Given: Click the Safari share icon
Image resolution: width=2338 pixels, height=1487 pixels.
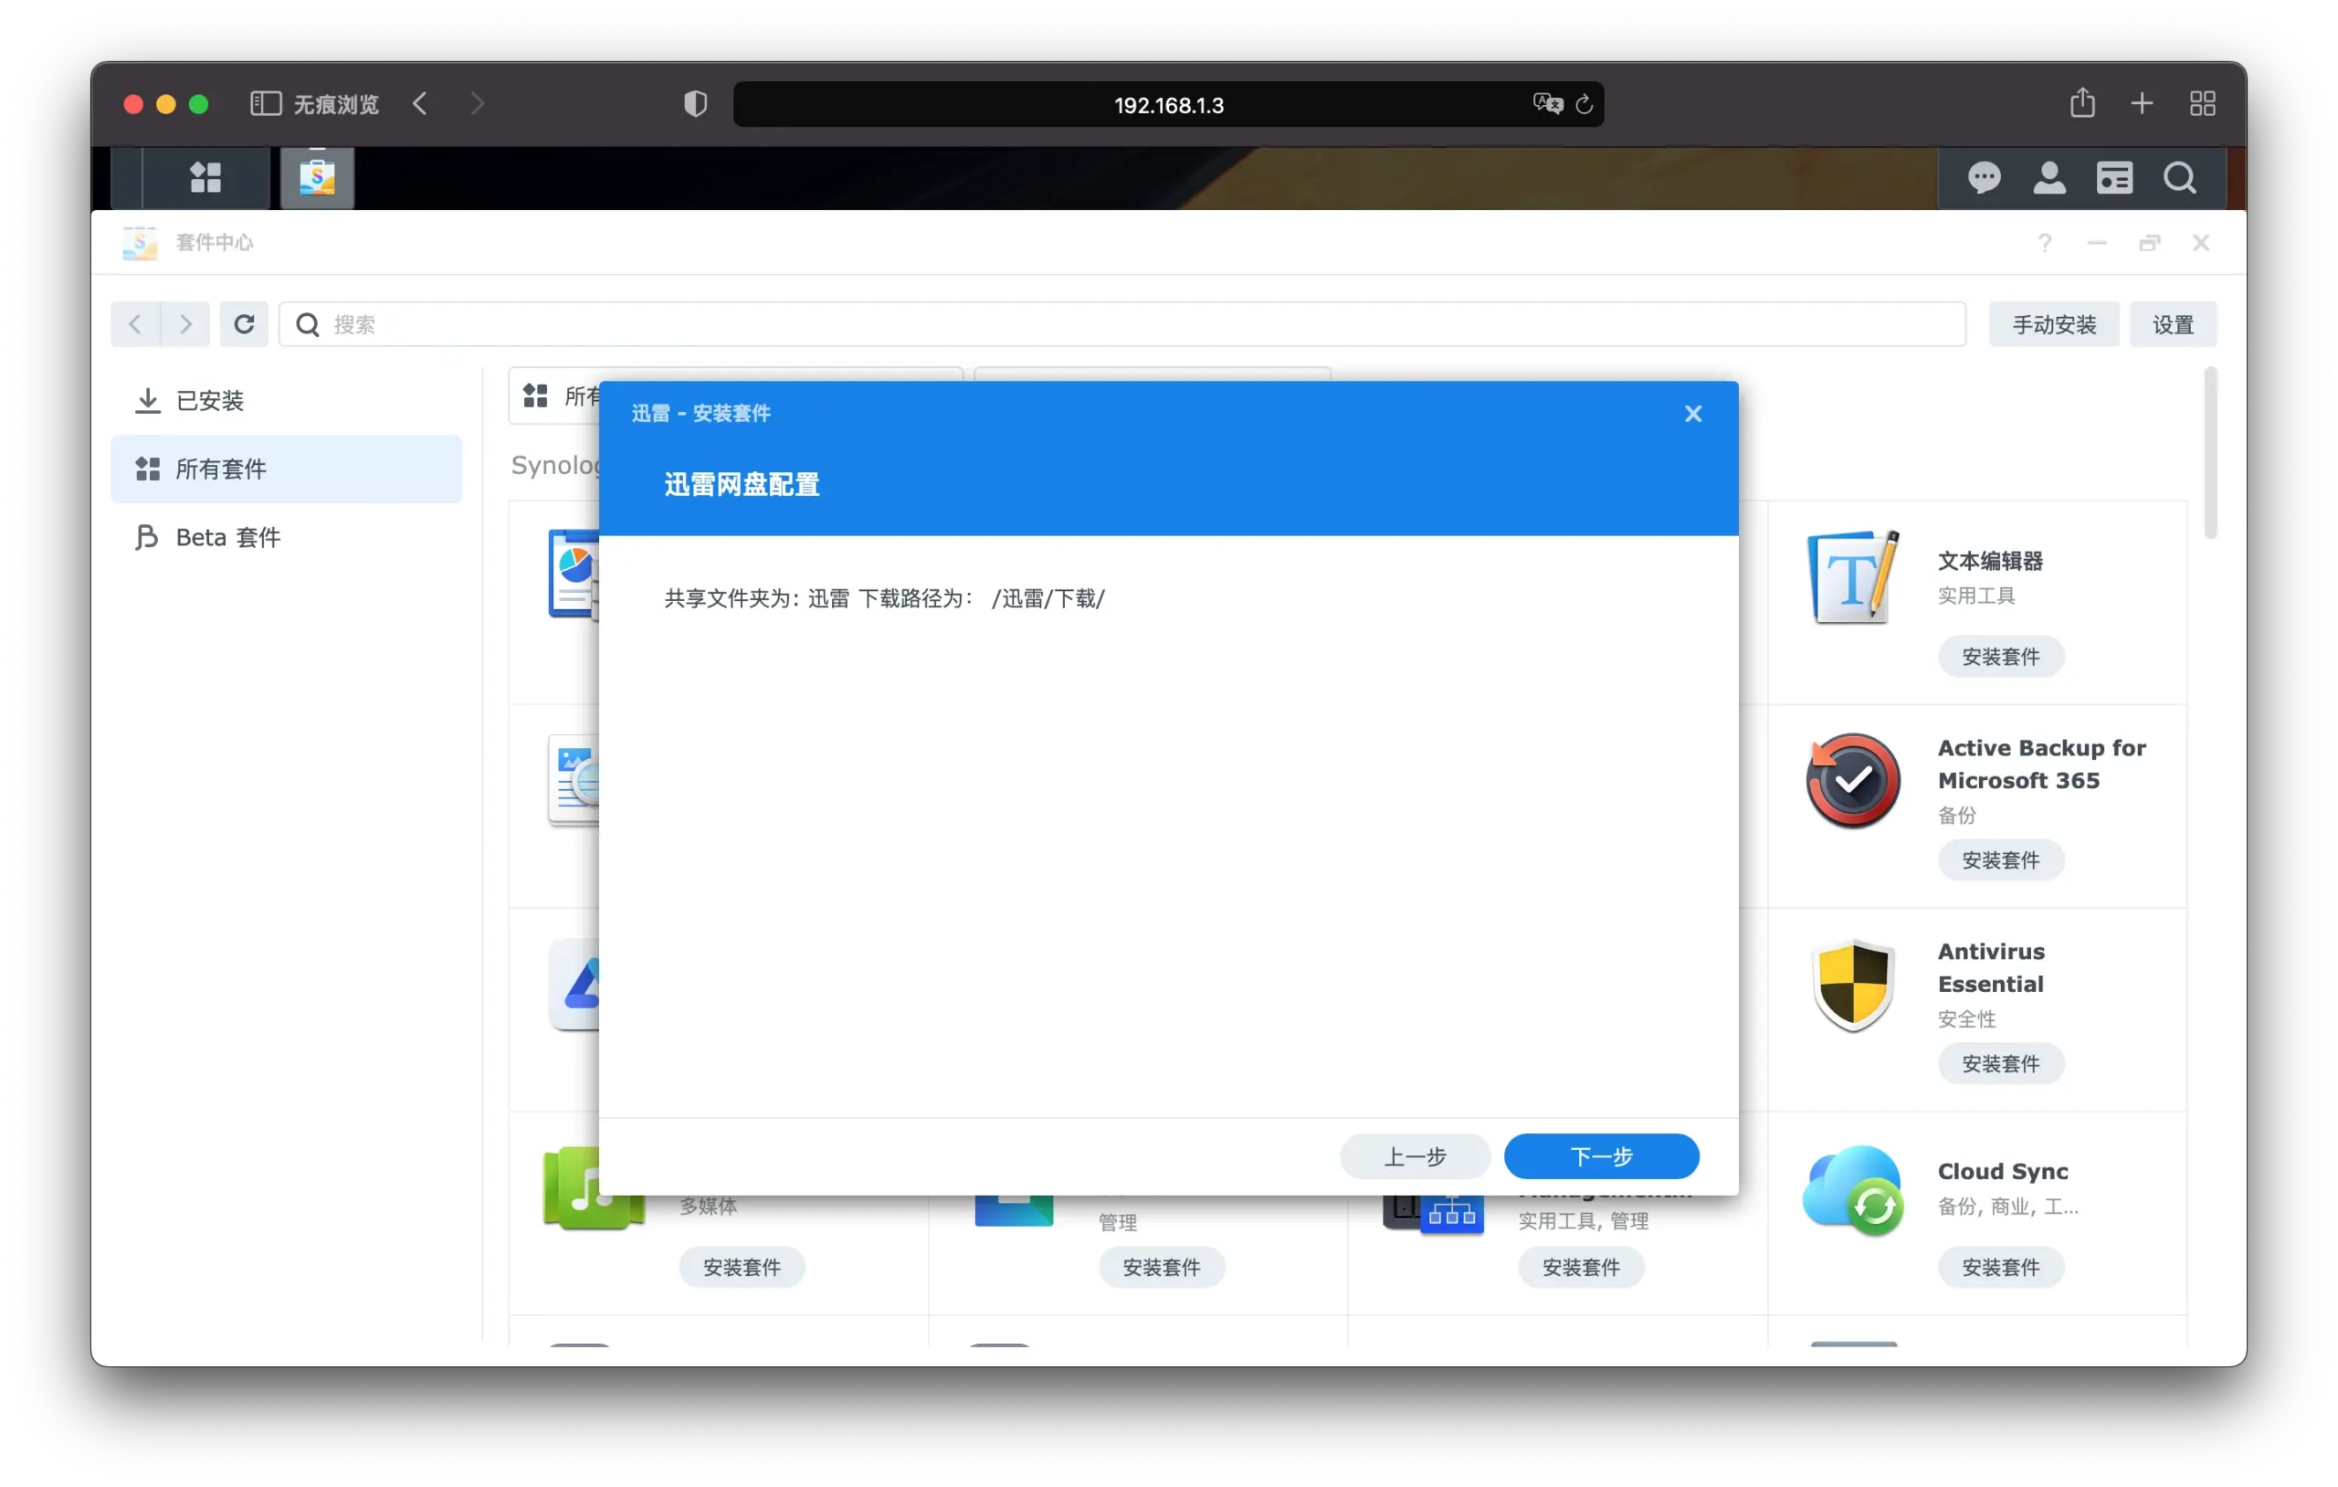Looking at the screenshot, I should pyautogui.click(x=2081, y=102).
